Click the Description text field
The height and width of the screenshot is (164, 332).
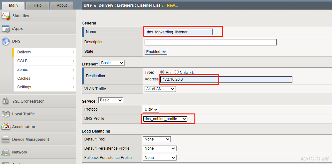coord(210,42)
